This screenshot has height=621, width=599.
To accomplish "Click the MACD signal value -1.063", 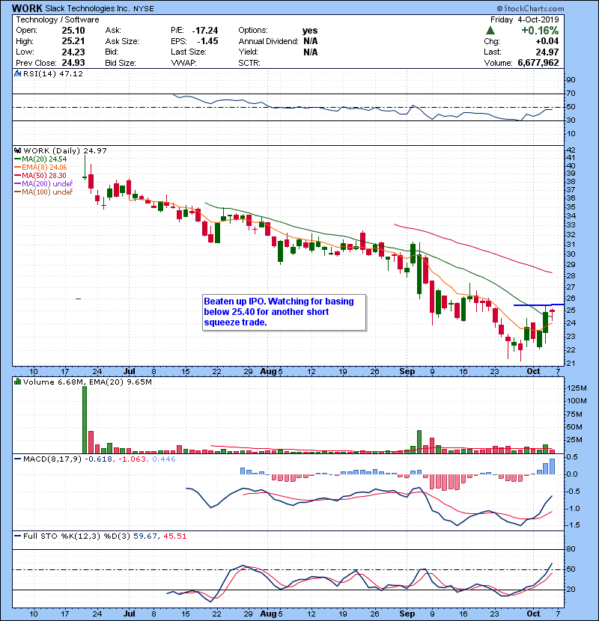I will point(133,459).
